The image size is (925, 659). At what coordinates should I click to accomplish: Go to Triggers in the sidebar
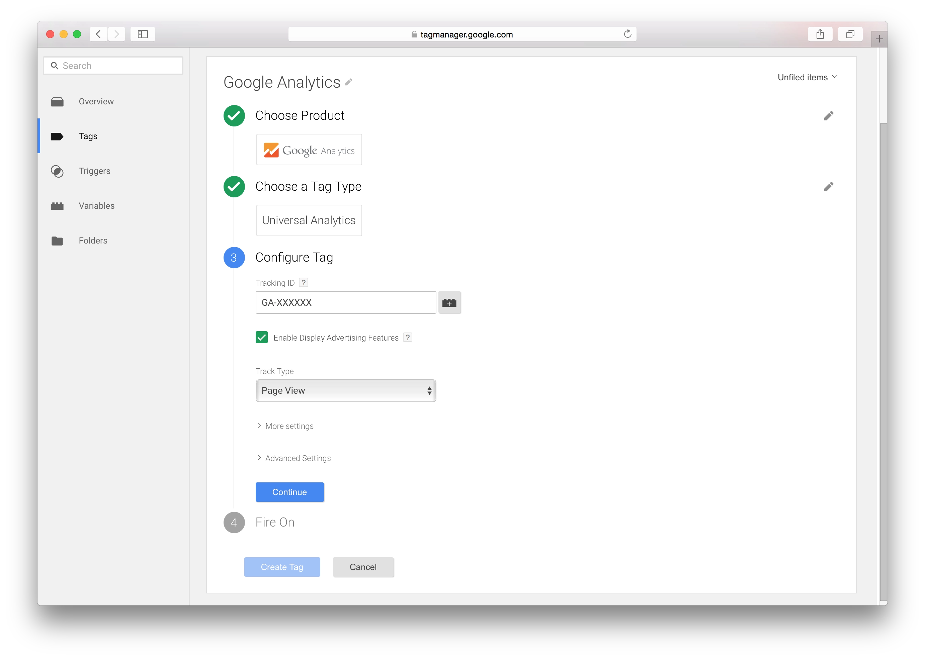pyautogui.click(x=94, y=171)
